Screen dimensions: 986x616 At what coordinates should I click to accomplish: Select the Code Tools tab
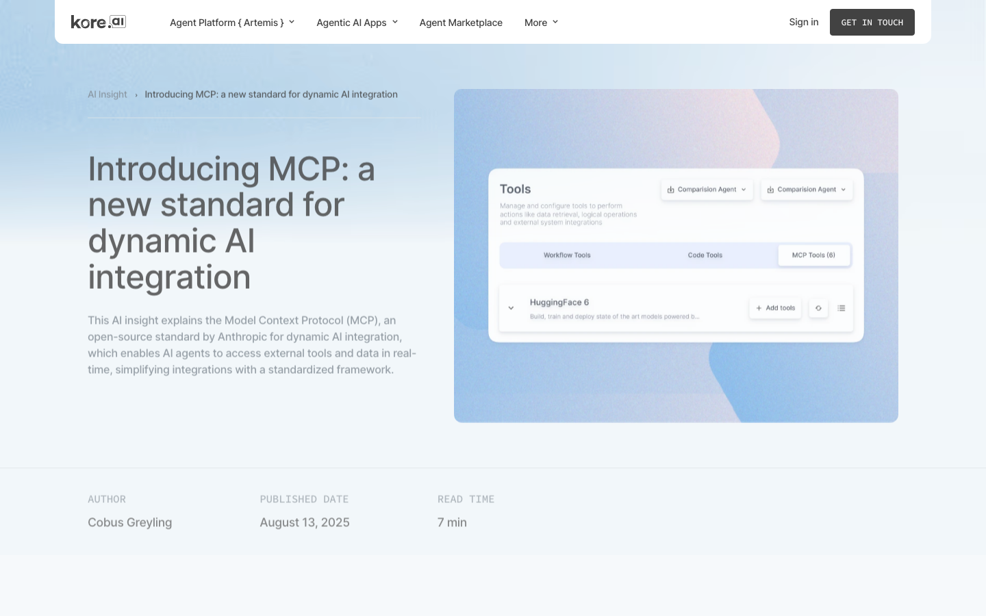coord(705,255)
